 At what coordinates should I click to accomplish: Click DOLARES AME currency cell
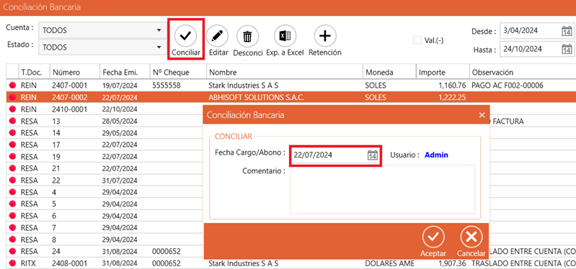click(390, 263)
